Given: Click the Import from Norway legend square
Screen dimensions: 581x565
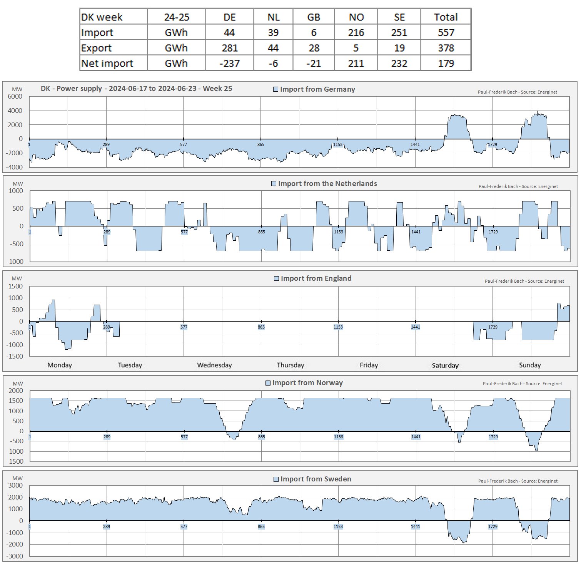Looking at the screenshot, I should click(268, 383).
